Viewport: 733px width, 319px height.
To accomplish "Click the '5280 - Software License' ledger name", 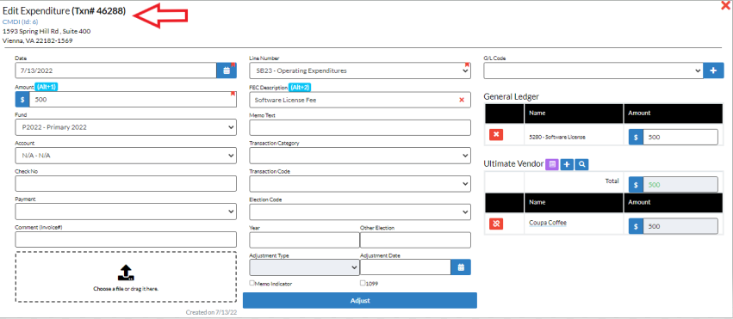I will (556, 137).
